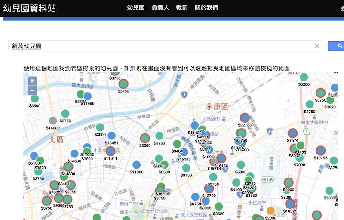Viewport: 344px width, 220px height.
Task: Click the blue marker labeled $5133
Action: (34, 156)
